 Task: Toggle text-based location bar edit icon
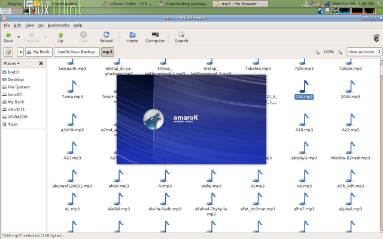pos(8,52)
